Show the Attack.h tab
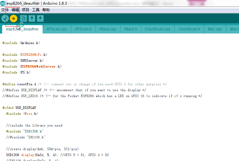The image size is (239, 161). [130, 29]
